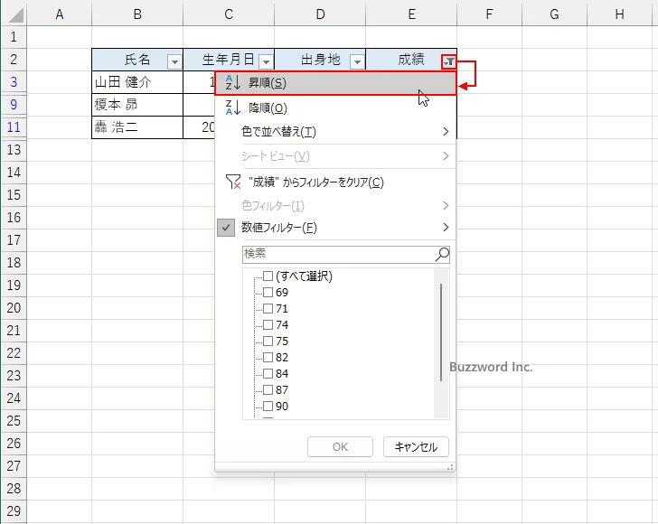
Task: Click the cell containing 山田 健介
Action: click(x=137, y=82)
